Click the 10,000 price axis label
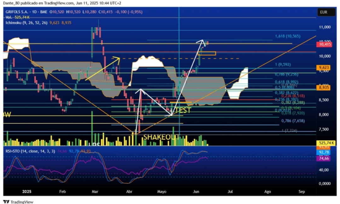Screen dimensions: 340x204 325,56
